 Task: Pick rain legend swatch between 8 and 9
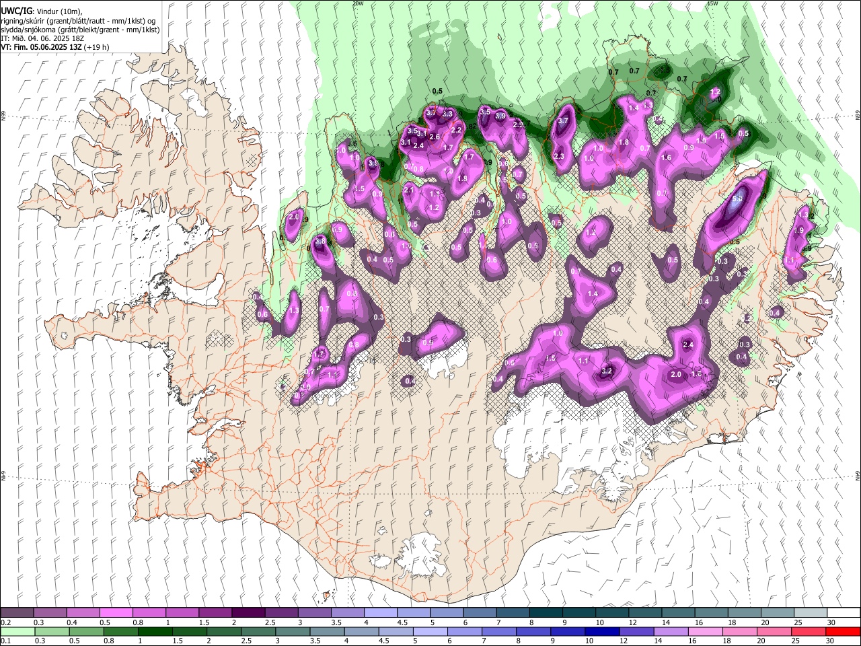click(x=533, y=631)
